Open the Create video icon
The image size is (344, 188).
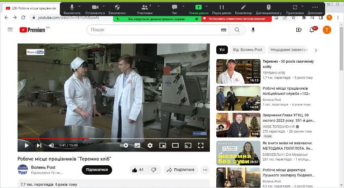(299, 30)
